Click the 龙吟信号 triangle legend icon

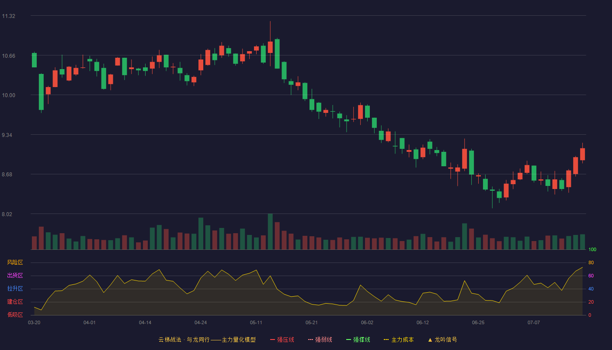[x=430, y=339]
